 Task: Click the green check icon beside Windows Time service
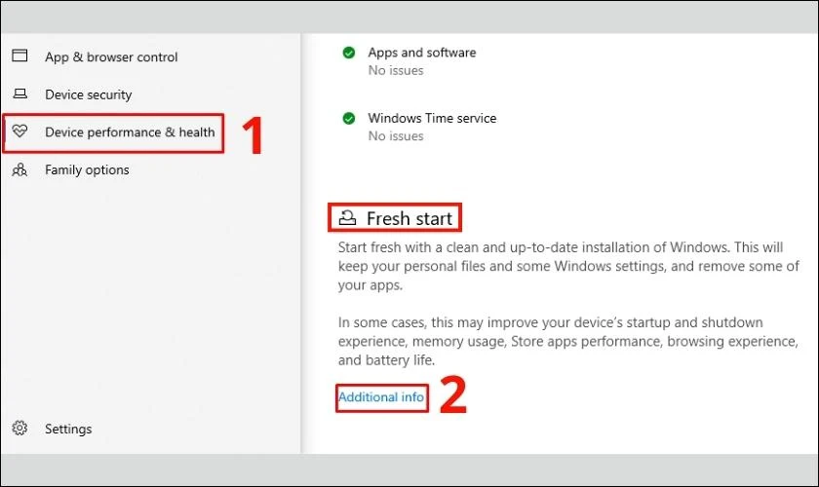pyautogui.click(x=348, y=119)
